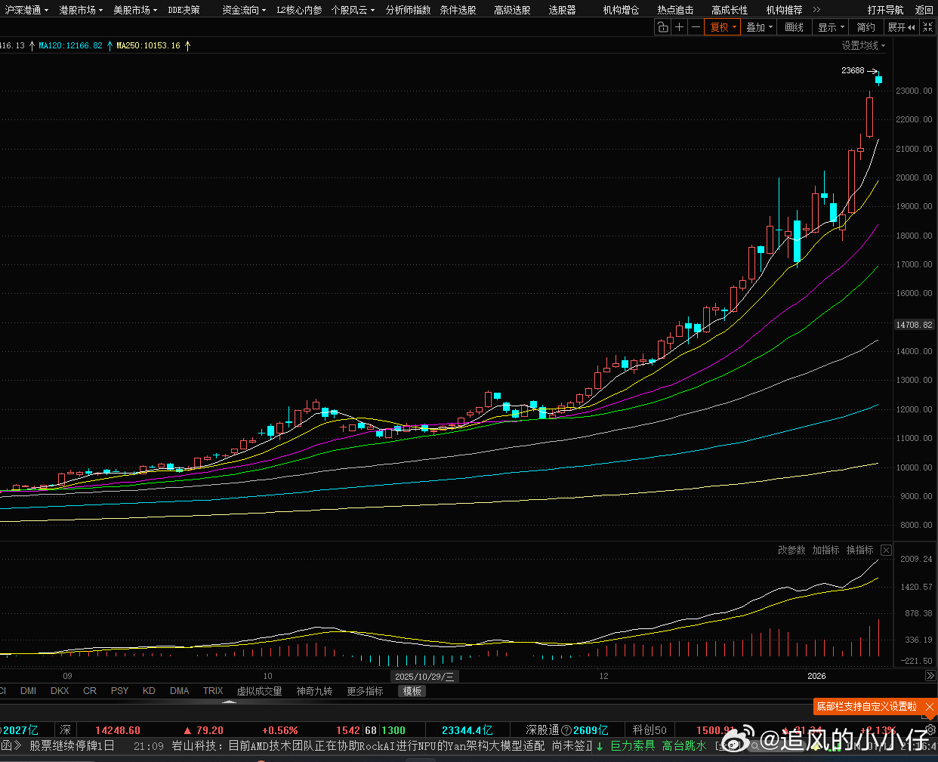Screen dimensions: 938x762
Task: Click the 返回 button
Action: [x=924, y=10]
